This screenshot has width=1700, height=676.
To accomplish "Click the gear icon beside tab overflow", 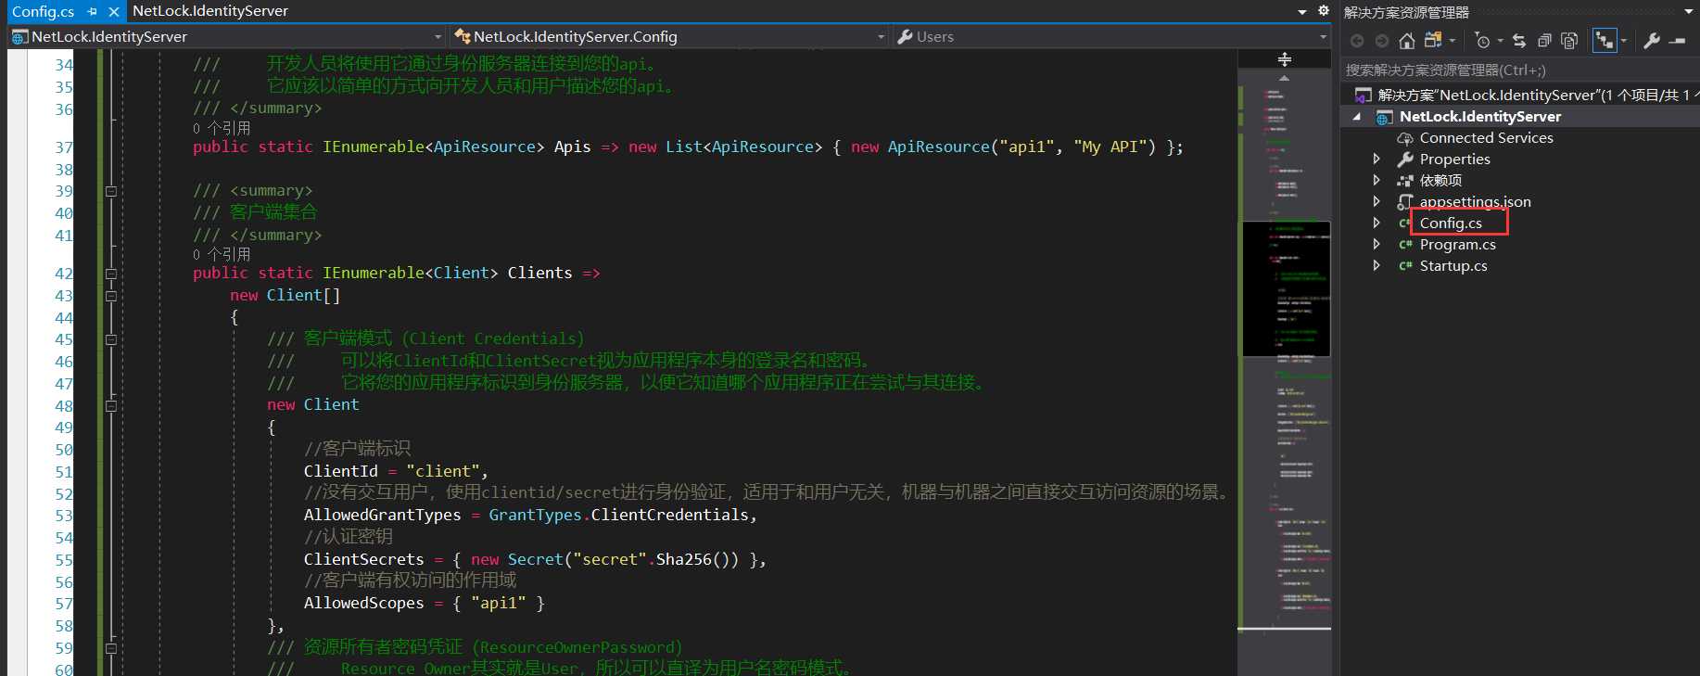I will coord(1324,11).
